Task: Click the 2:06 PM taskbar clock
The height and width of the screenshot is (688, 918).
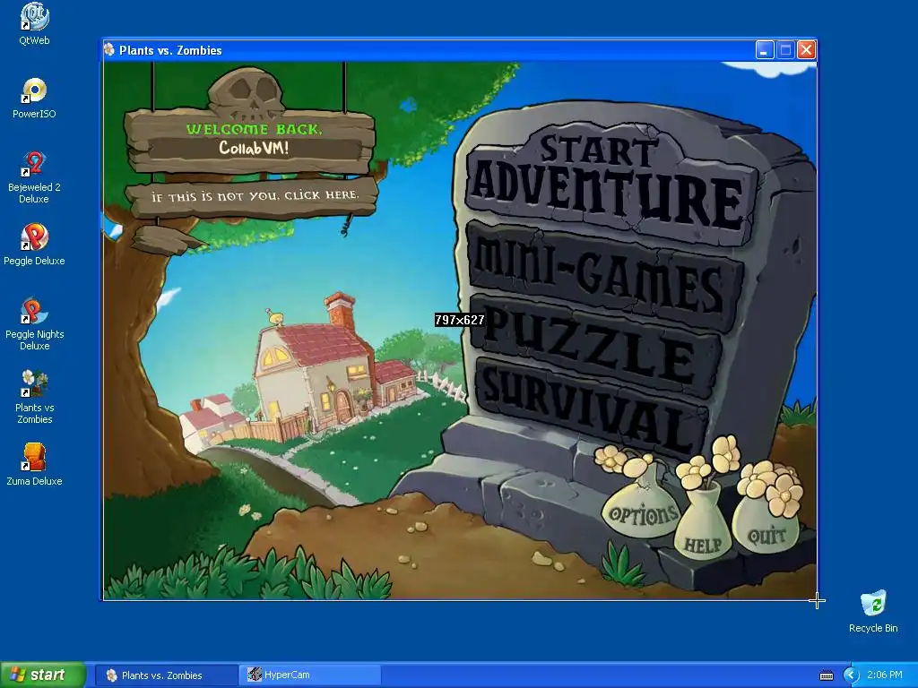Action: [885, 675]
